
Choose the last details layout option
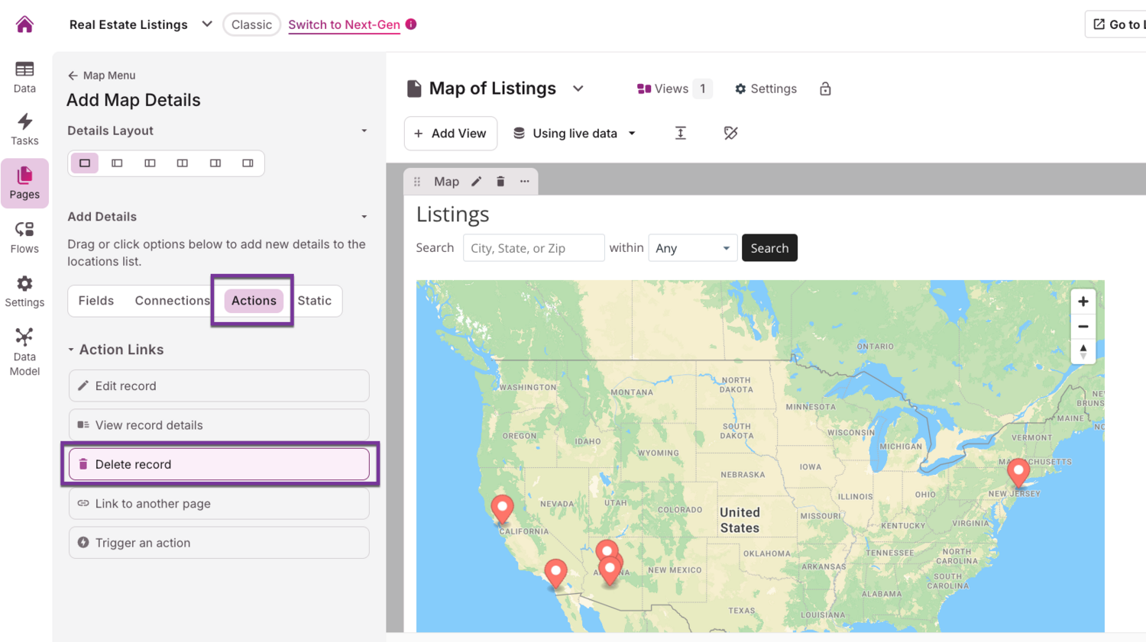[248, 163]
